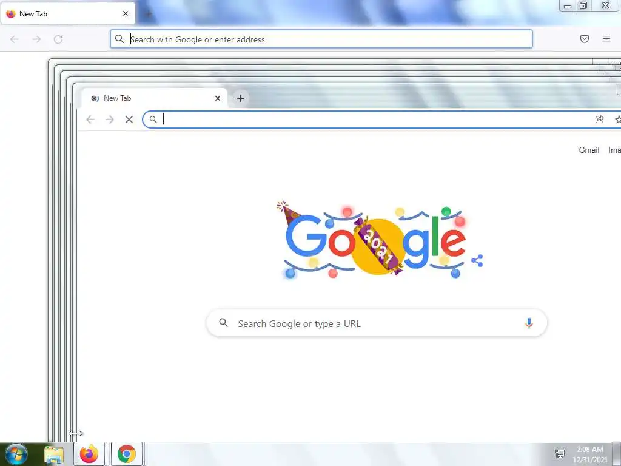Open Gmail link on Google page
Image resolution: width=621 pixels, height=466 pixels.
pyautogui.click(x=589, y=150)
